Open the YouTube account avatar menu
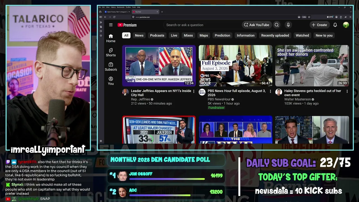 [346, 25]
